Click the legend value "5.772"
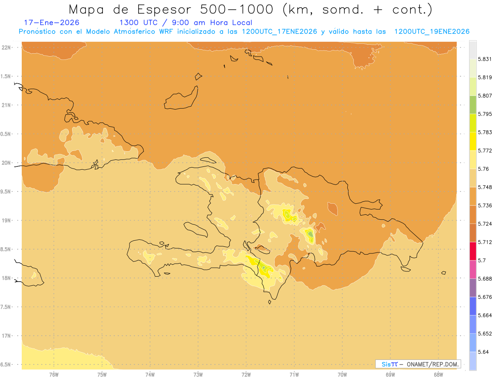 pos(485,150)
